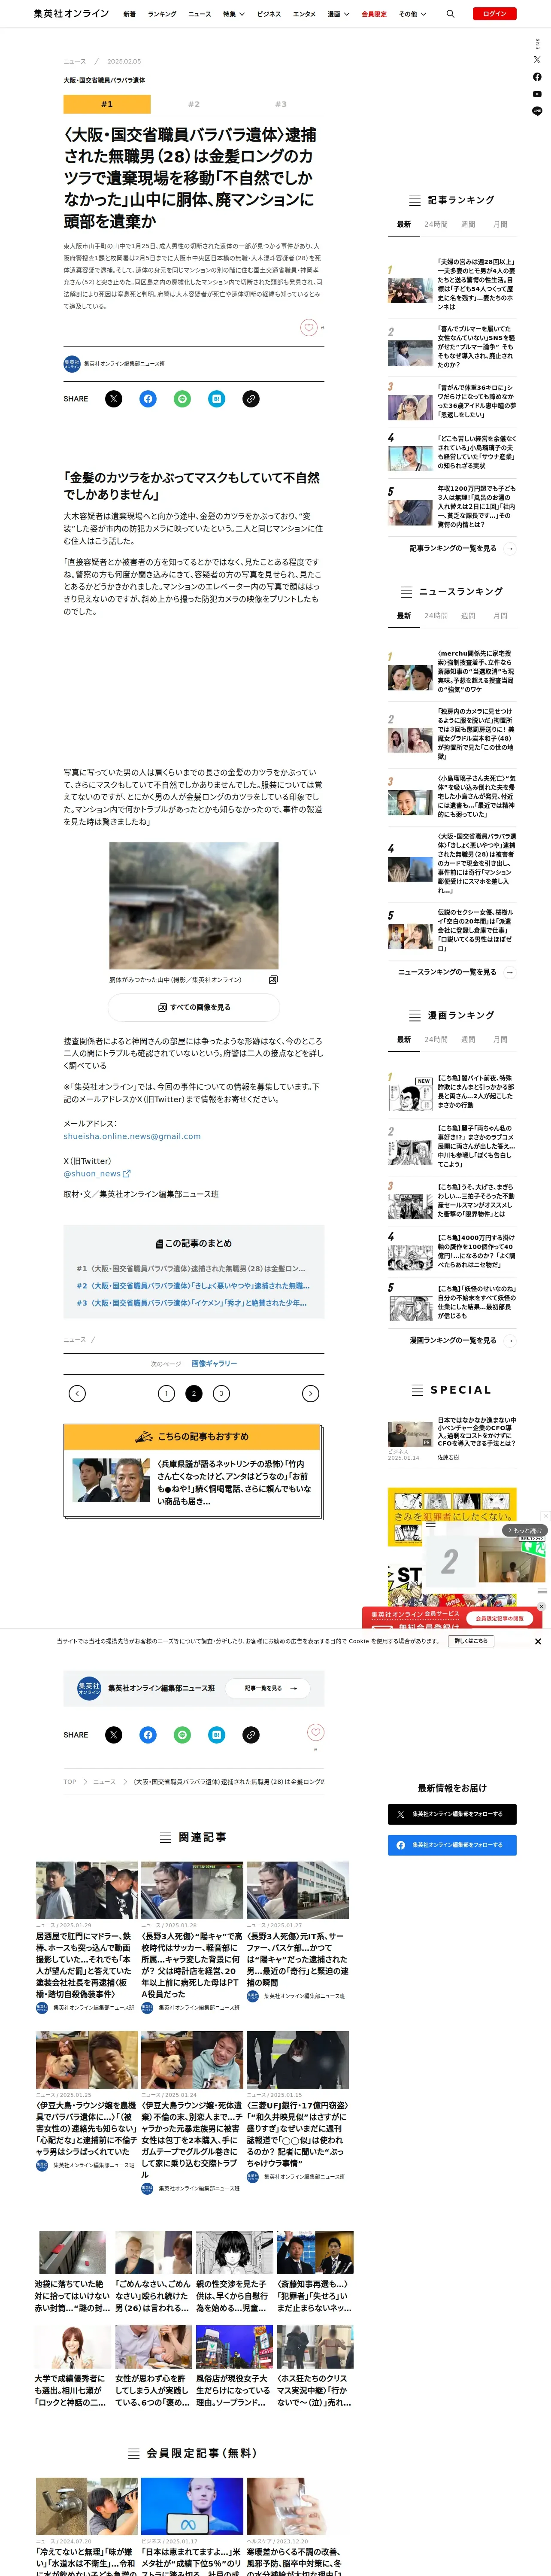
Task: Switch 漫画ランキング to 24時間 tab
Action: [x=436, y=1040]
